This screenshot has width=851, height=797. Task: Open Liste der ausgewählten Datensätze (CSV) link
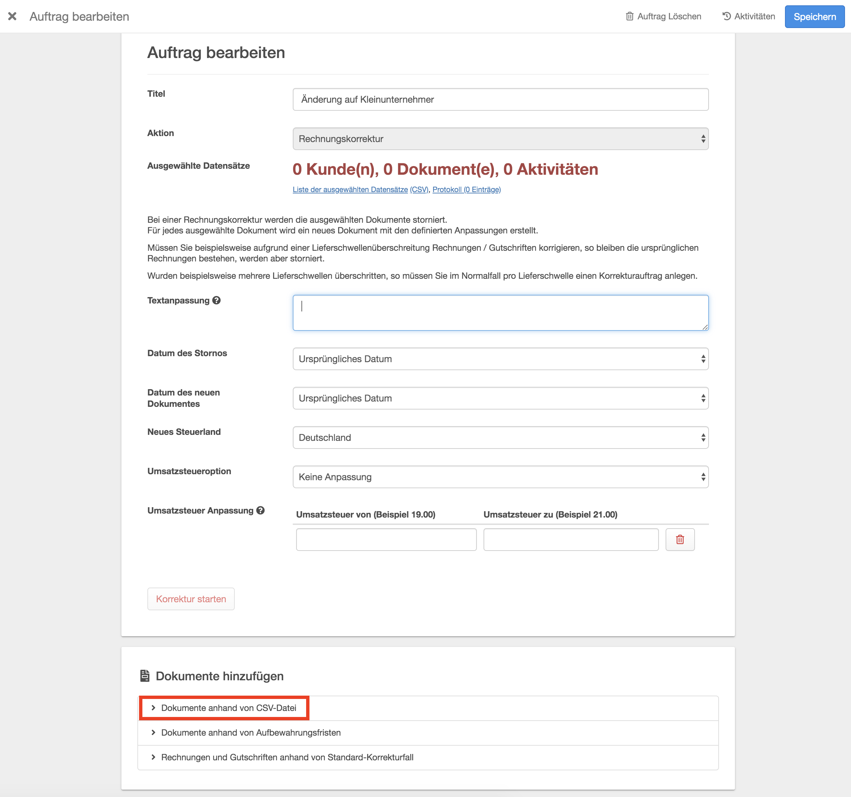point(360,190)
